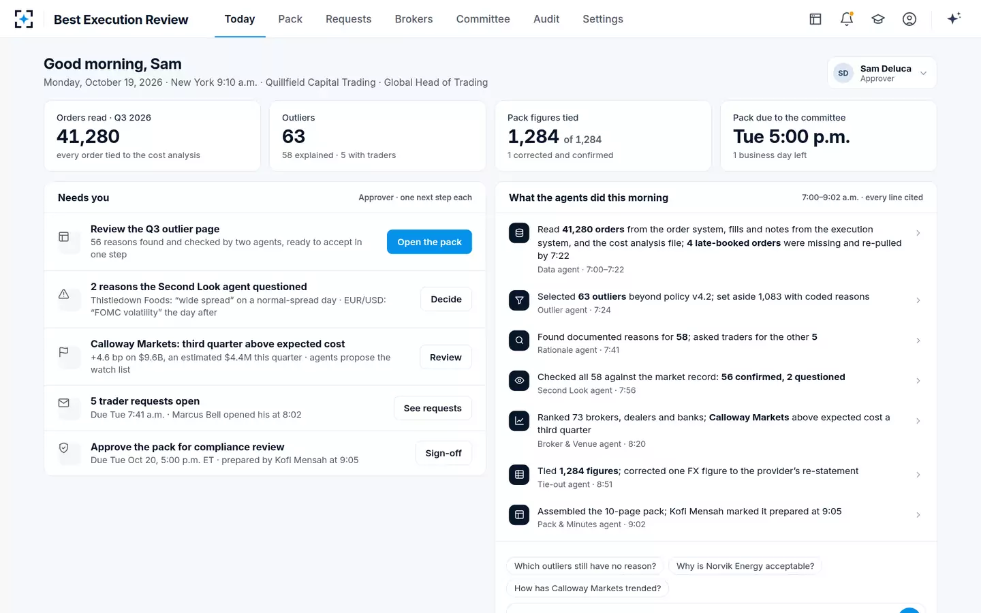Screen dimensions: 981x613
Task: Click the Review button for Calloway Markets
Action: [446, 357]
